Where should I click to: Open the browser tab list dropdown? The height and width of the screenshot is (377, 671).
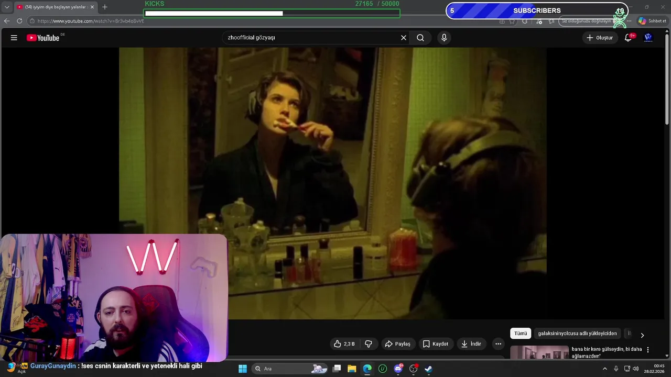pyautogui.click(x=7, y=7)
